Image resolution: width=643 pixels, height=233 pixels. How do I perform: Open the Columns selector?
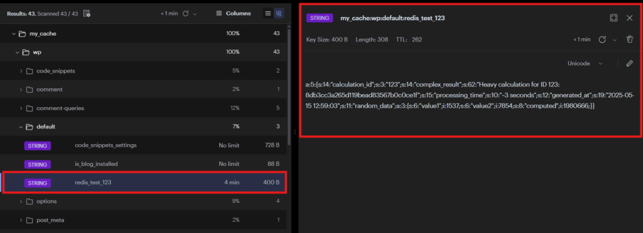[234, 14]
